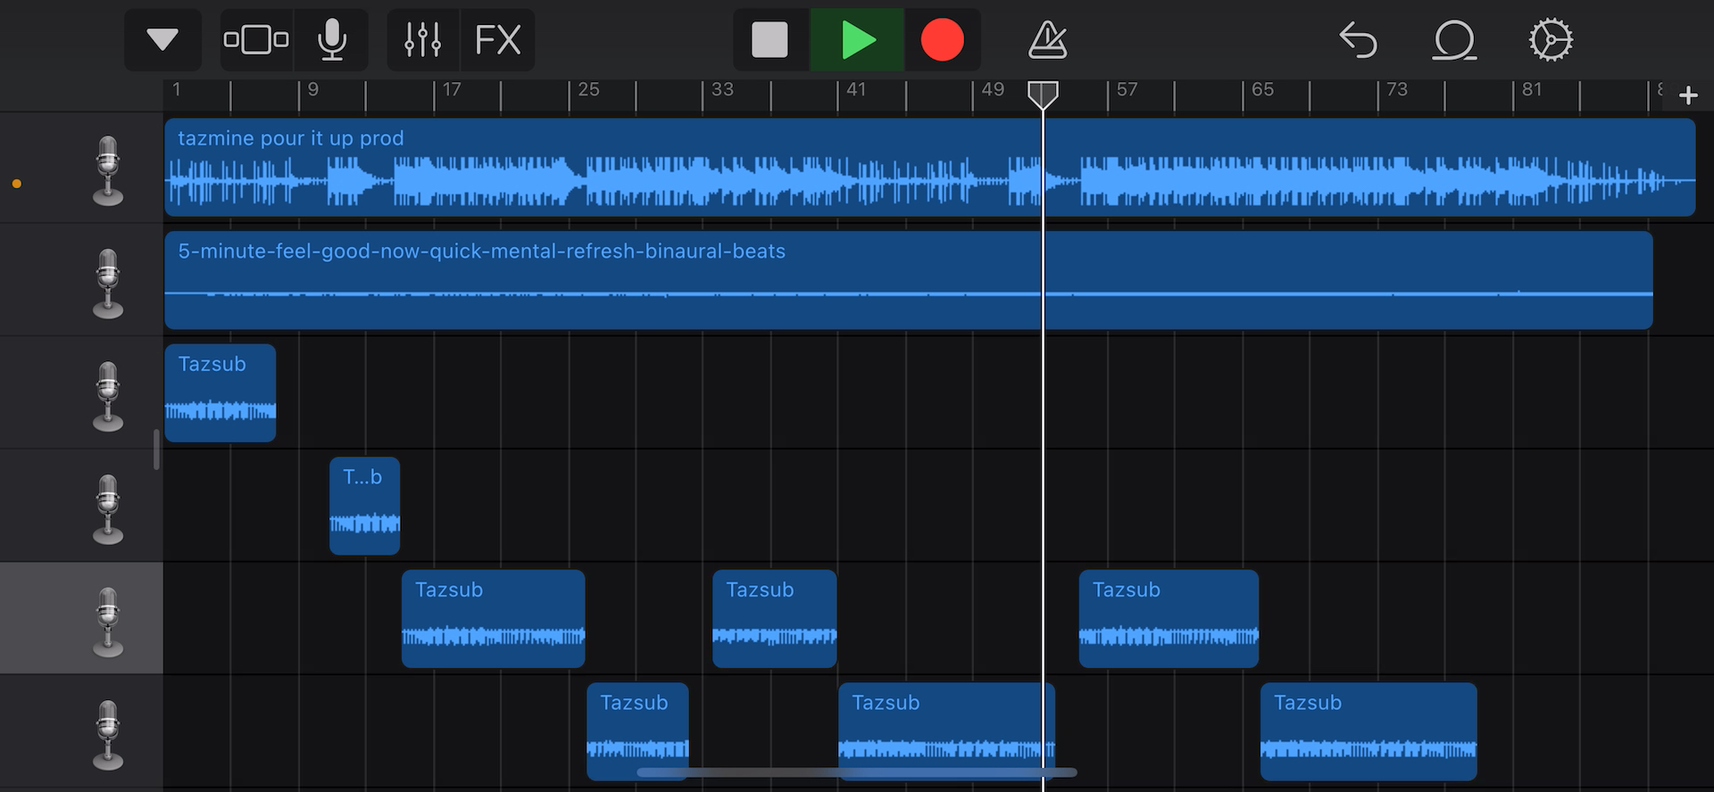Open the track controls mixer sliders
The height and width of the screenshot is (792, 1714).
pos(422,40)
